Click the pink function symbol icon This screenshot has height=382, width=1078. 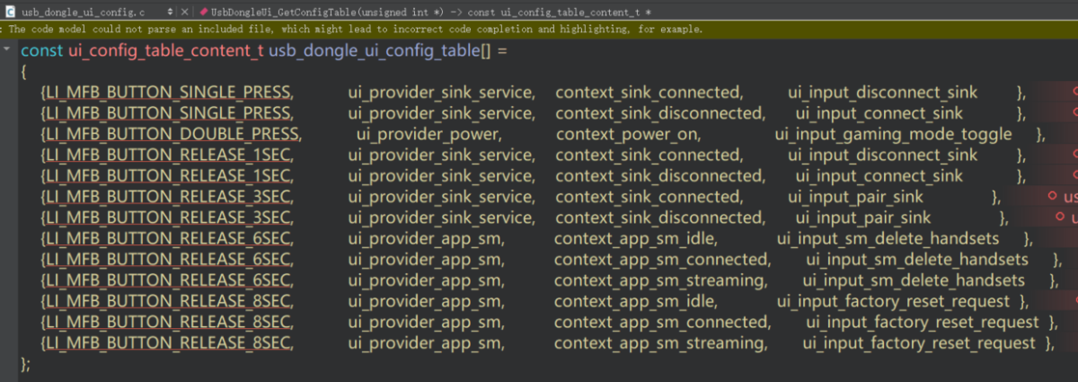(204, 12)
